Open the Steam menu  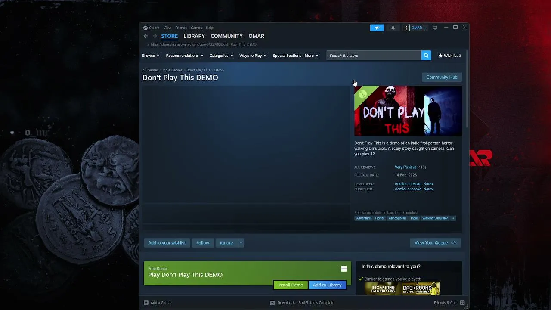coord(154,28)
